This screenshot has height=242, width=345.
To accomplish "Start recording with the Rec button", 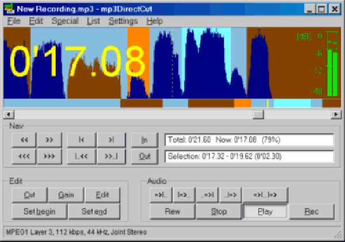I will [312, 211].
